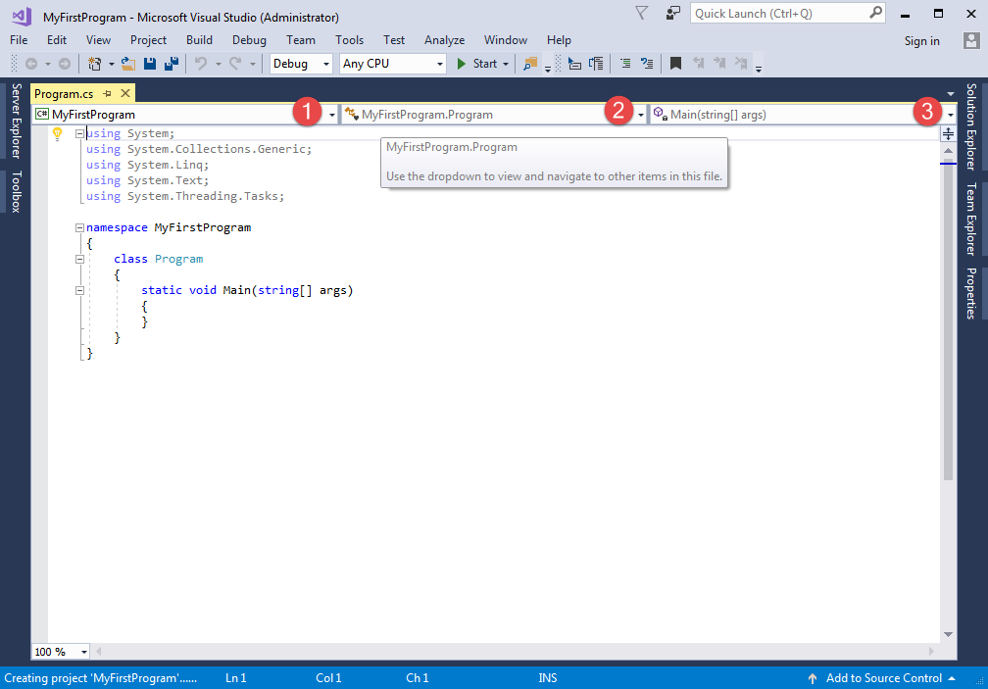Screen dimensions: 988x689
Task: Open the Properties side tab
Action: coord(971,293)
